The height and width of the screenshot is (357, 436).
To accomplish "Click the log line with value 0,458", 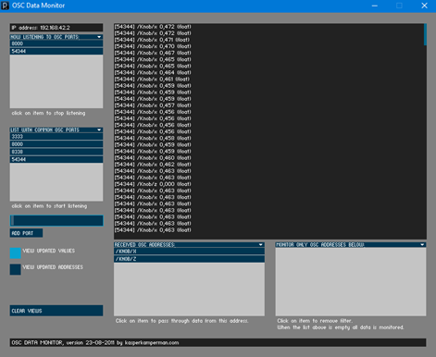I will tap(153, 138).
